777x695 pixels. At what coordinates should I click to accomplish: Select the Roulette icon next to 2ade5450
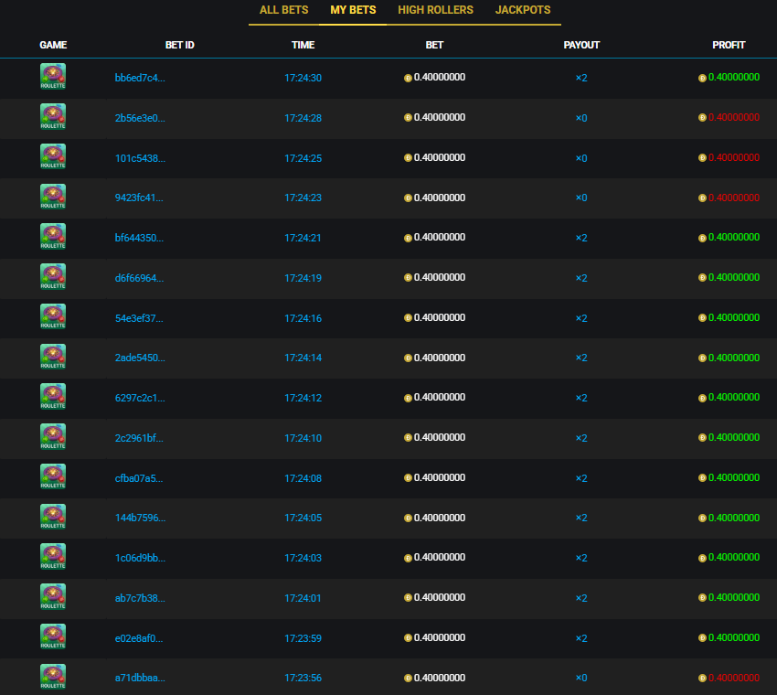point(53,357)
